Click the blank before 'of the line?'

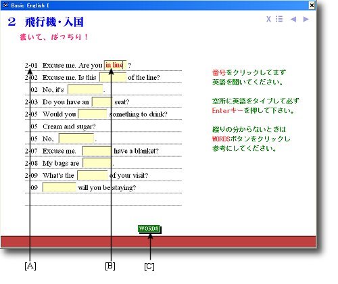(113, 77)
